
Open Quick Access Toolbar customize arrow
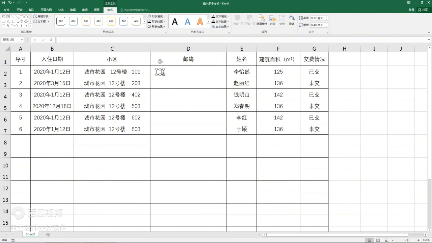(x=26, y=3)
